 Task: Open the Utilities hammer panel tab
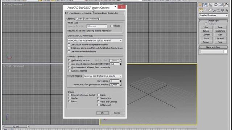pyautogui.click(x=226, y=5)
